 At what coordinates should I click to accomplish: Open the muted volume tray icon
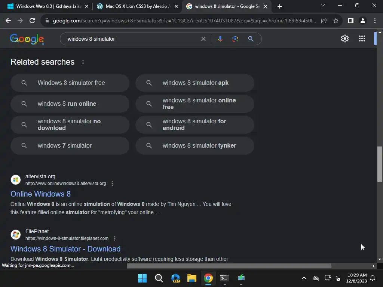pos(338,278)
